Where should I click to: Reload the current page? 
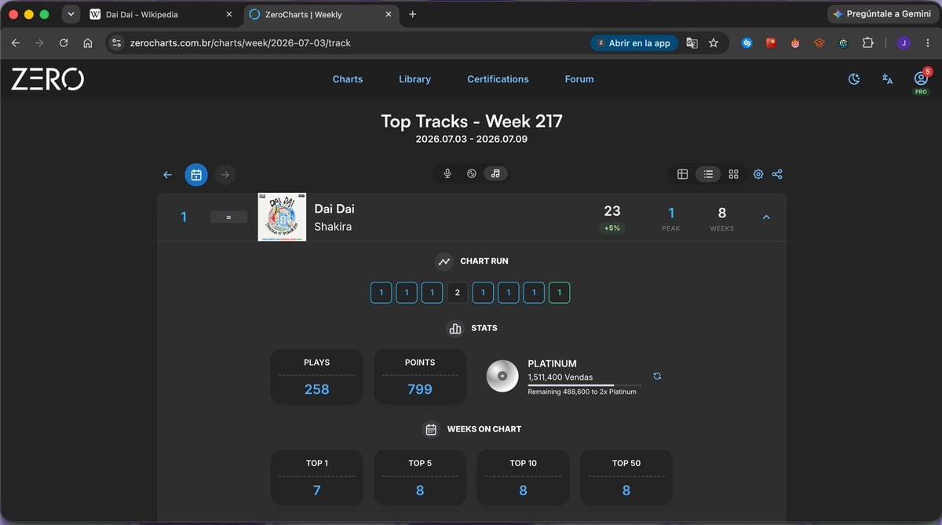pos(64,43)
